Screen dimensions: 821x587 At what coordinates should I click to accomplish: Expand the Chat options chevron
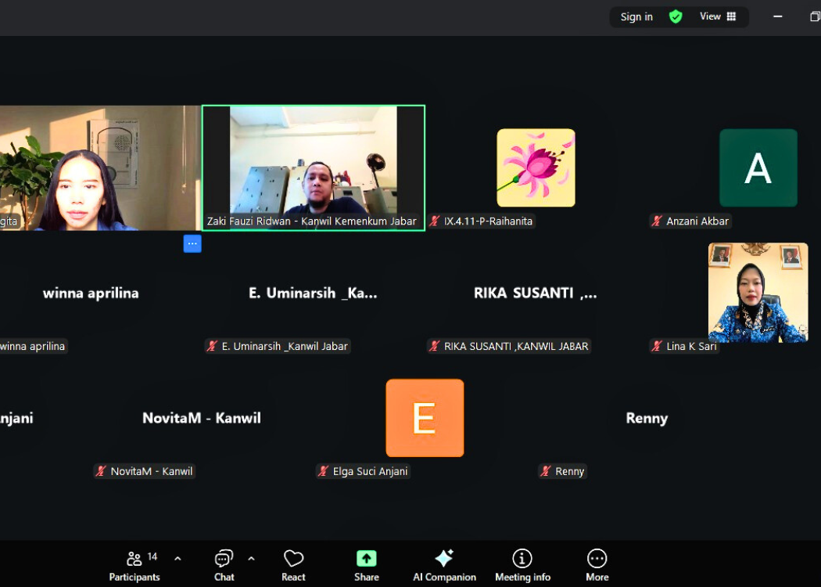pos(251,559)
